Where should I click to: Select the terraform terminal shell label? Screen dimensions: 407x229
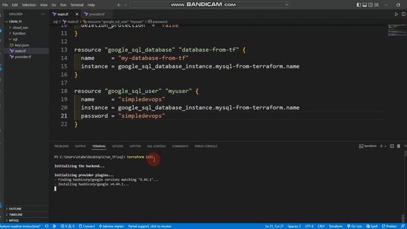coord(368,146)
